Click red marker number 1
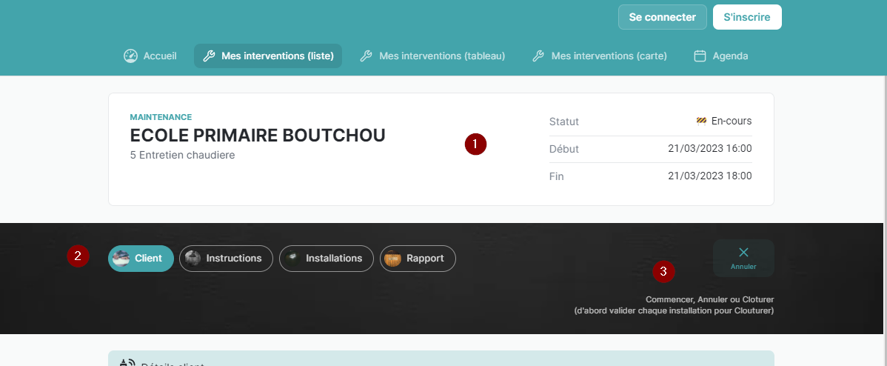Screen dimensions: 887x366 [x=475, y=144]
